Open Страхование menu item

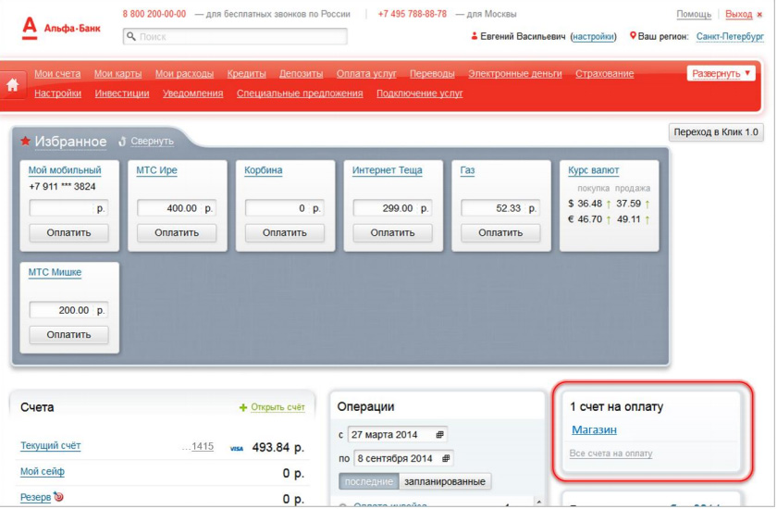605,73
